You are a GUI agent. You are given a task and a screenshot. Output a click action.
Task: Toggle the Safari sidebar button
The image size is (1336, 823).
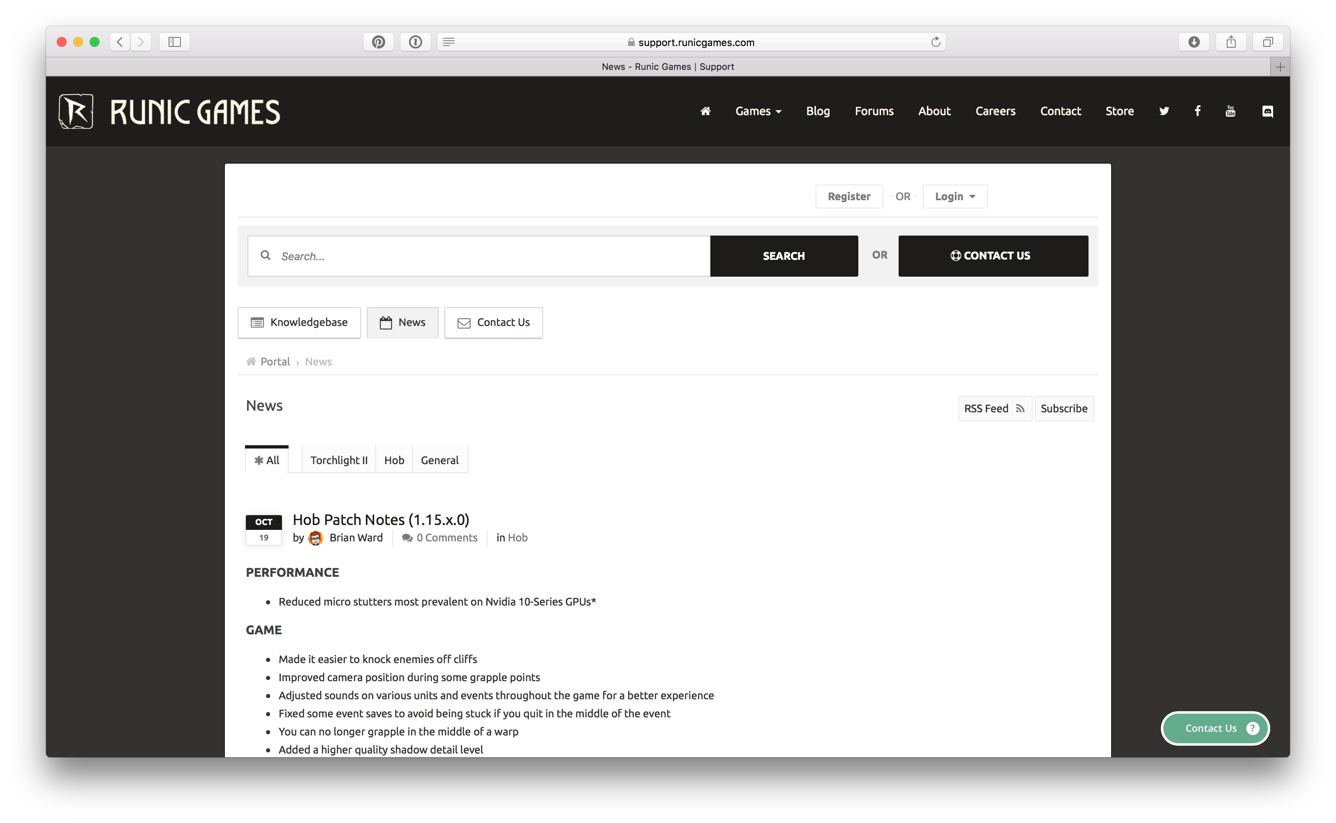(x=174, y=42)
